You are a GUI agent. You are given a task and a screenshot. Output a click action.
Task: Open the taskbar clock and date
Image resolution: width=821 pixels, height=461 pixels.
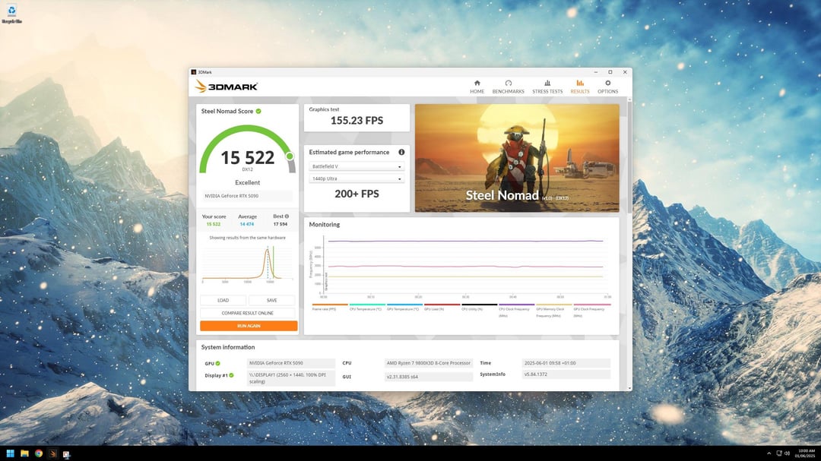coord(807,453)
